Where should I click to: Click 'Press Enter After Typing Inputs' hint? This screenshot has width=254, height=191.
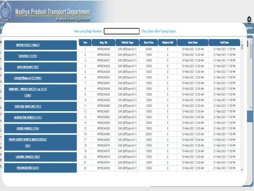(159, 31)
